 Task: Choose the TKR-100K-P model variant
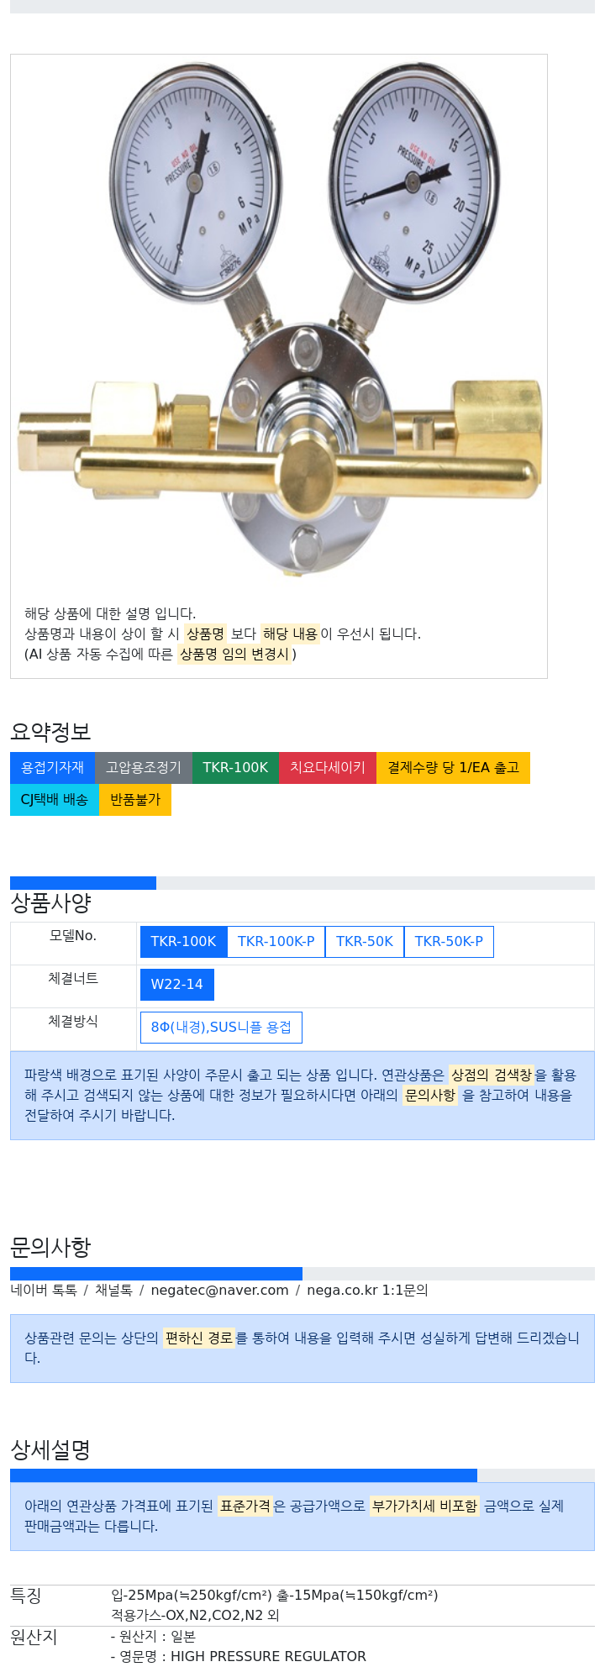[x=276, y=942]
